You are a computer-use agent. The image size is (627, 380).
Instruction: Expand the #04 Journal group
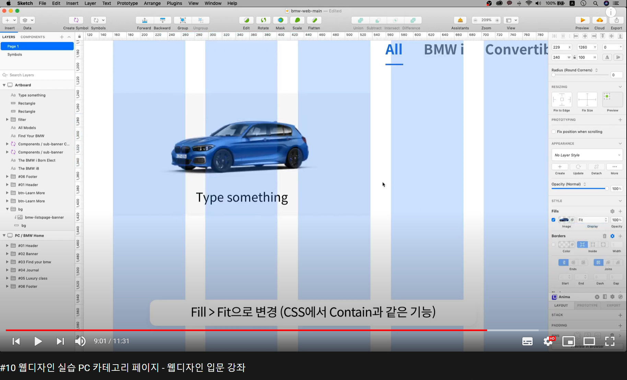pos(7,270)
